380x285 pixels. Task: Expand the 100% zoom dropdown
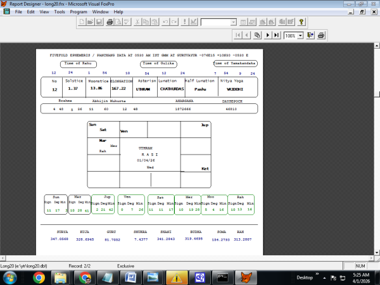coord(300,35)
